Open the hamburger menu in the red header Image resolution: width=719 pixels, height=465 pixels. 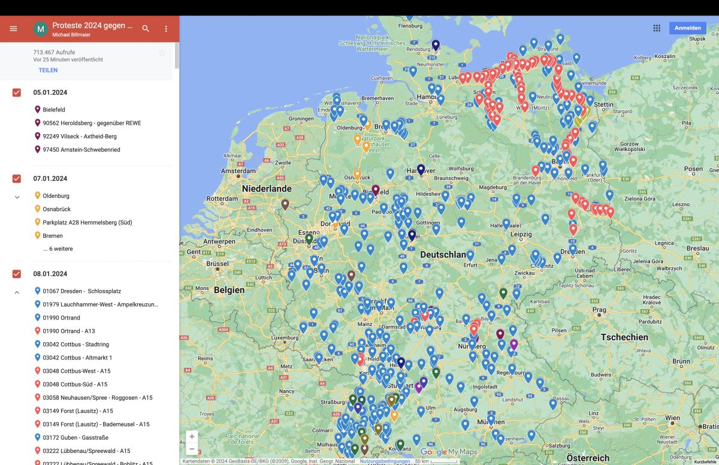coord(13,29)
